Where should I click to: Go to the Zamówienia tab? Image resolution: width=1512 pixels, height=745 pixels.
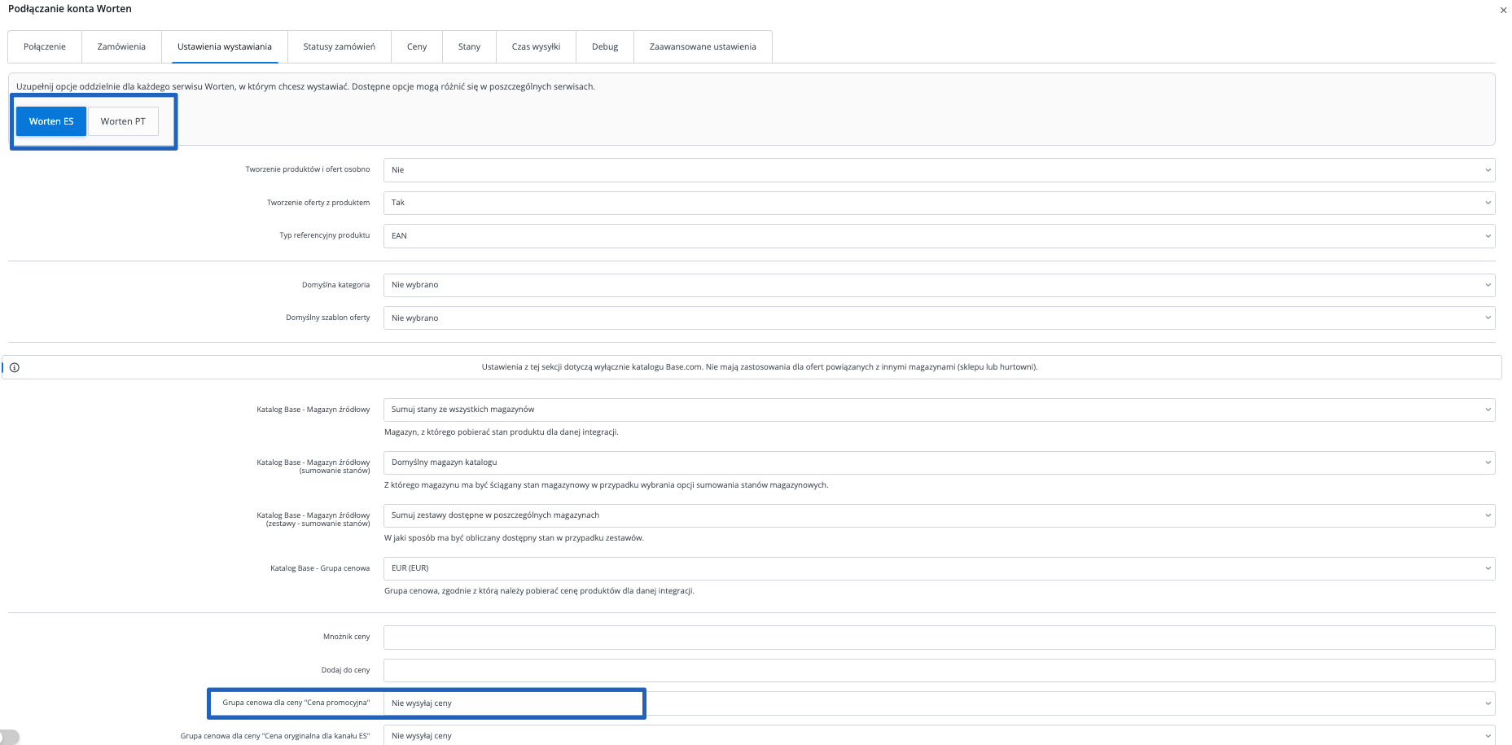pyautogui.click(x=121, y=47)
